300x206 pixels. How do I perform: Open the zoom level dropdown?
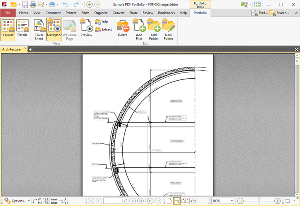tap(232, 201)
